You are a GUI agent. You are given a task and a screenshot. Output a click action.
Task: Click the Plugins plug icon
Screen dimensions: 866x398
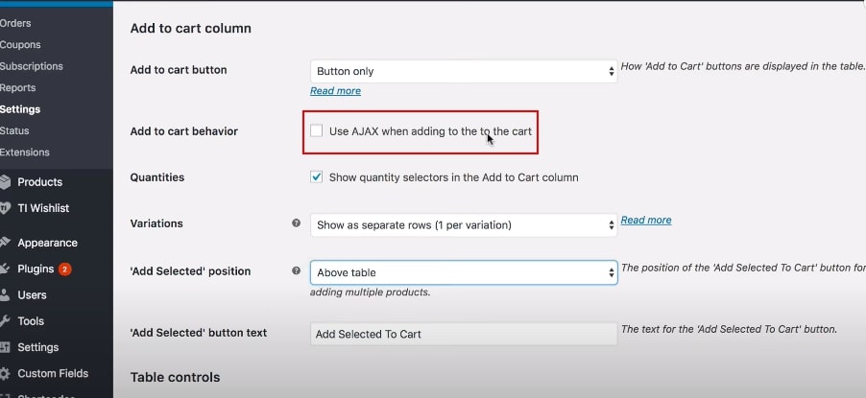(6, 269)
